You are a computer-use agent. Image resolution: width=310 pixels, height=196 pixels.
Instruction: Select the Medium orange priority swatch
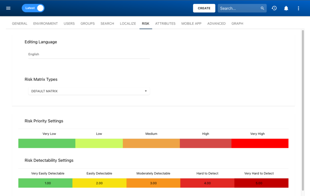[151, 143]
